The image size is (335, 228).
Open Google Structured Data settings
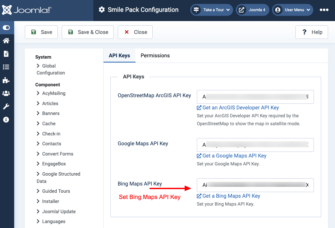pyautogui.click(x=59, y=178)
